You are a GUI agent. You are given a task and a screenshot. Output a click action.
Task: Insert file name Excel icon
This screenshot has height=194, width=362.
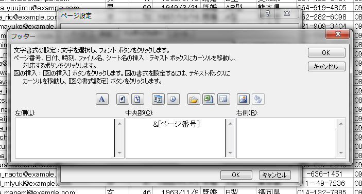pos(209,99)
